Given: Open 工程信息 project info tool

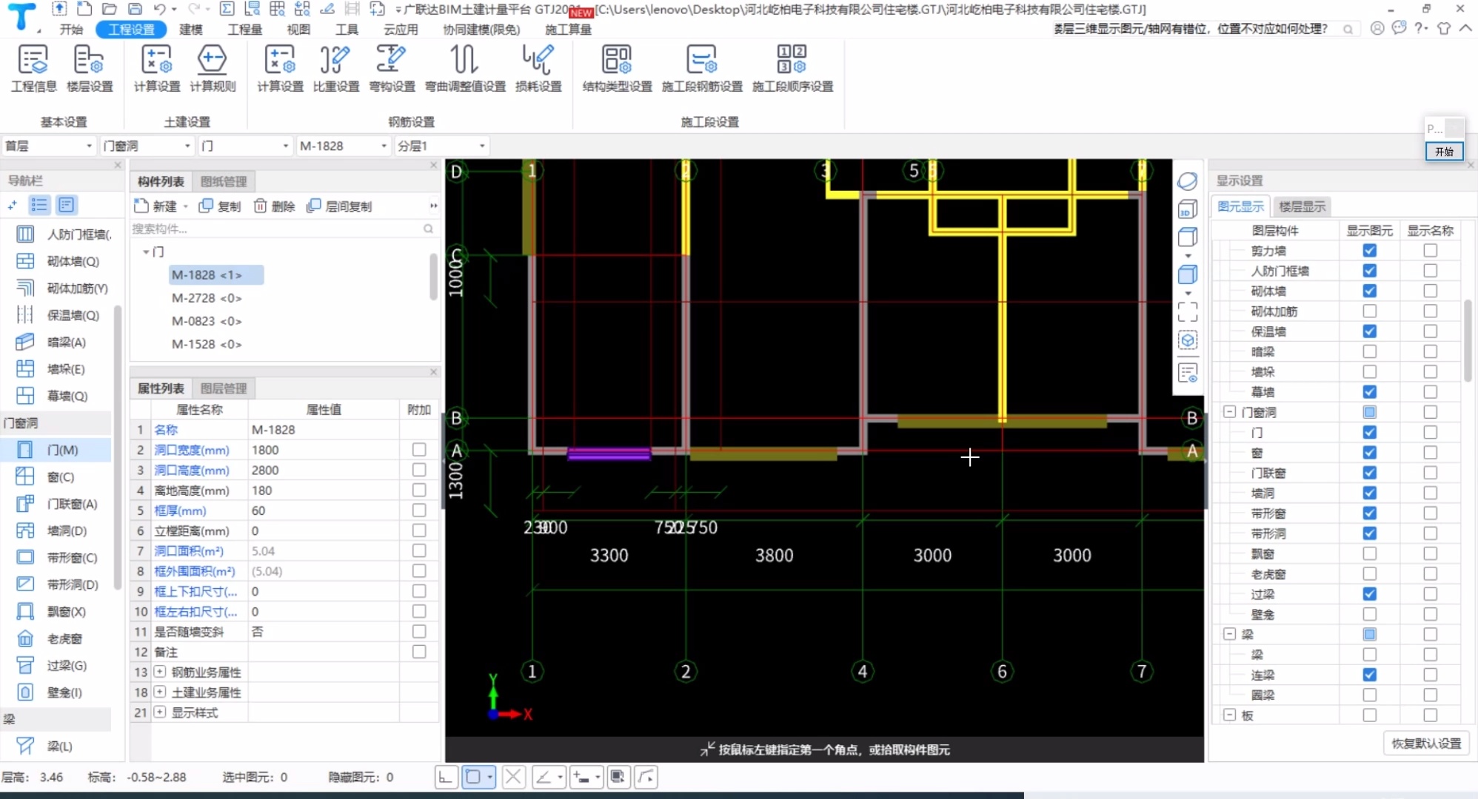Looking at the screenshot, I should [x=33, y=69].
